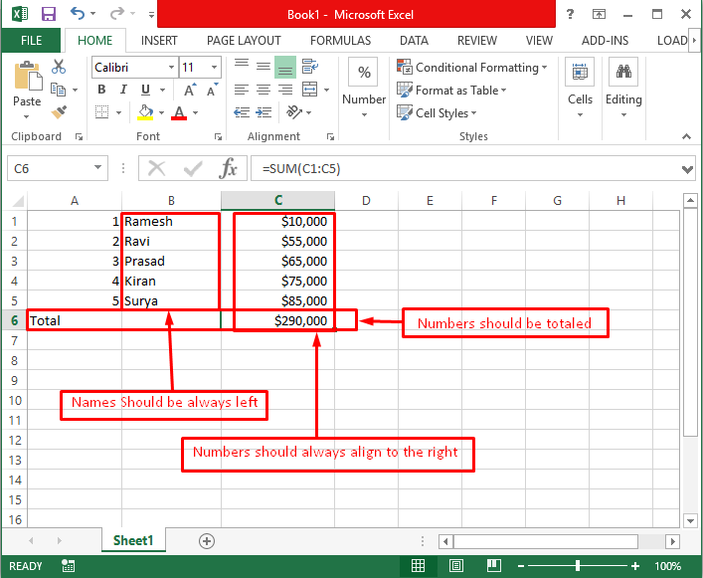Image resolution: width=703 pixels, height=578 pixels.
Task: Switch to Normal view
Action: (x=418, y=566)
